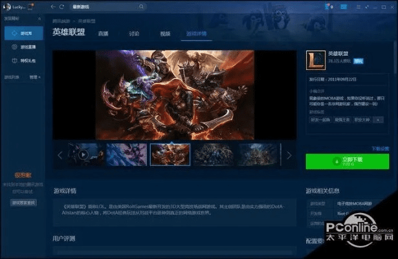Go back with the left arrow
This screenshot has height=259, width=398.
click(x=53, y=7)
